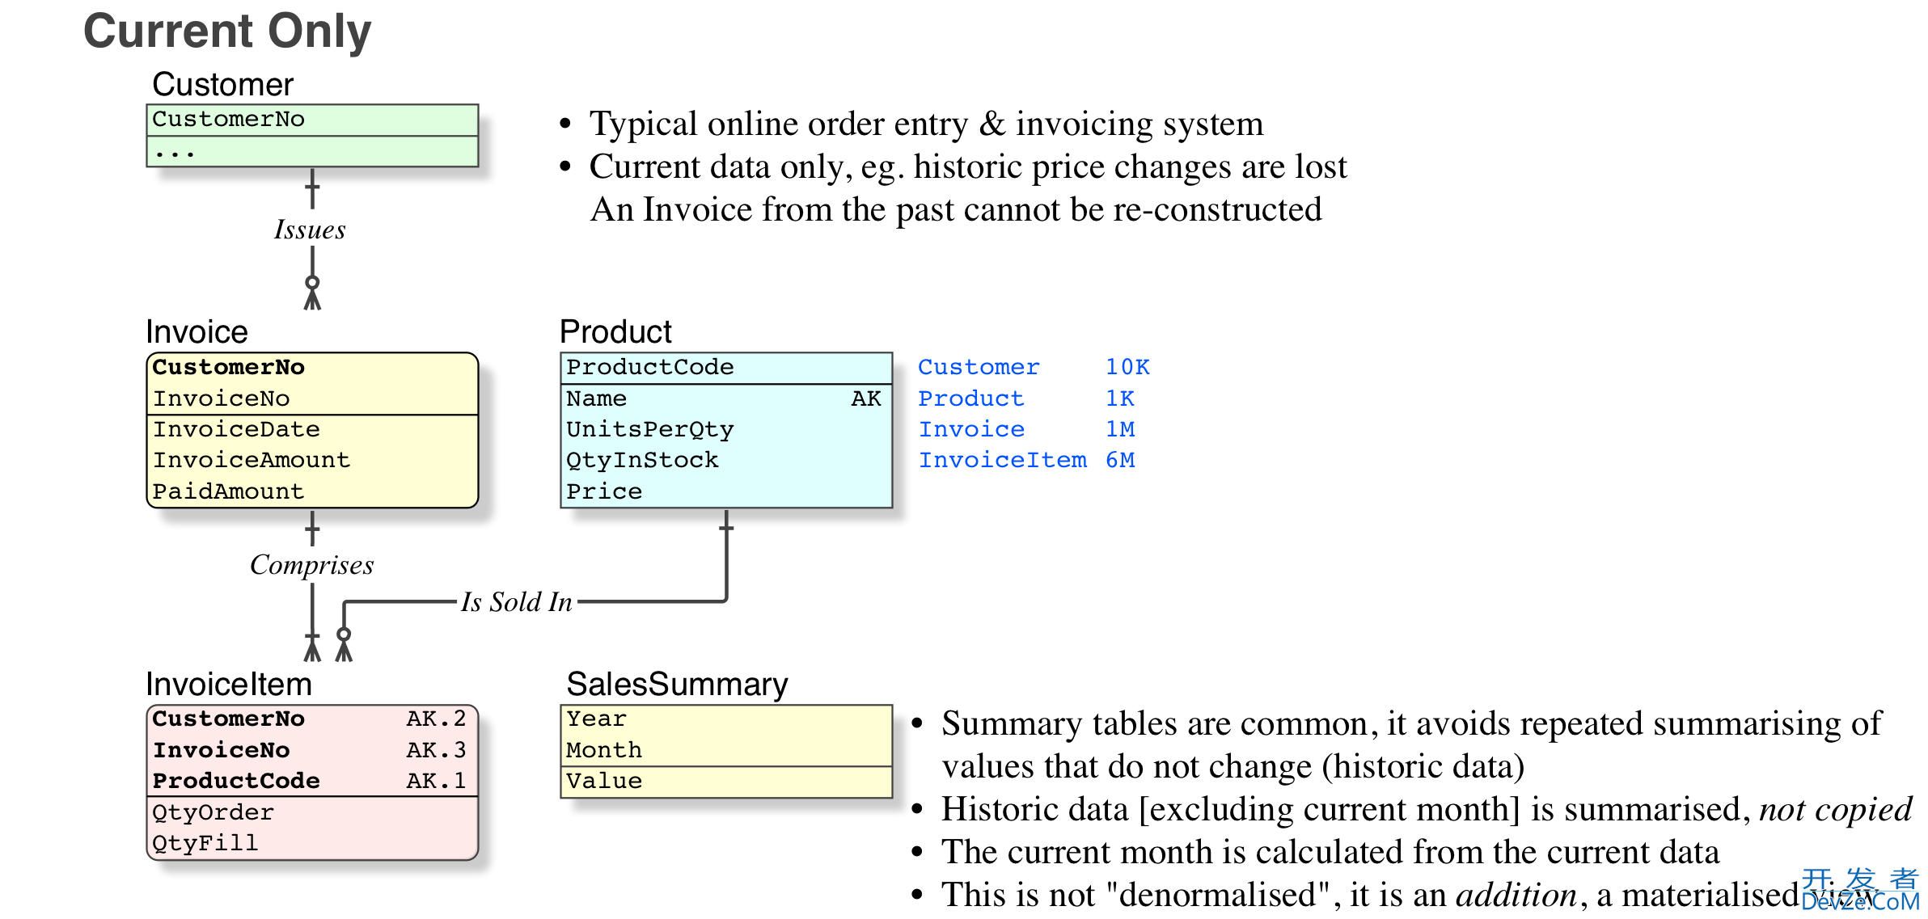Select the PaidAmount attribute
1928x919 pixels.
tap(229, 491)
